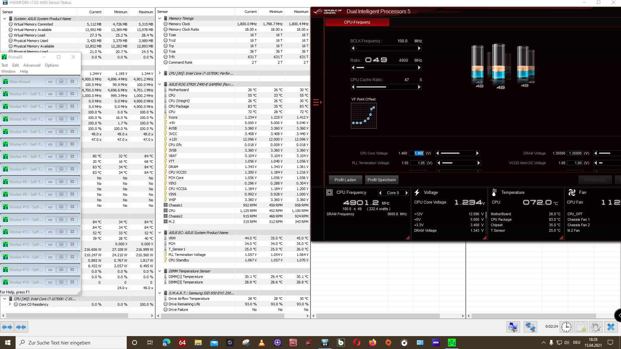Adjust the CPU Cache Ratio slider
This screenshot has height=349, width=621.
[386, 87]
